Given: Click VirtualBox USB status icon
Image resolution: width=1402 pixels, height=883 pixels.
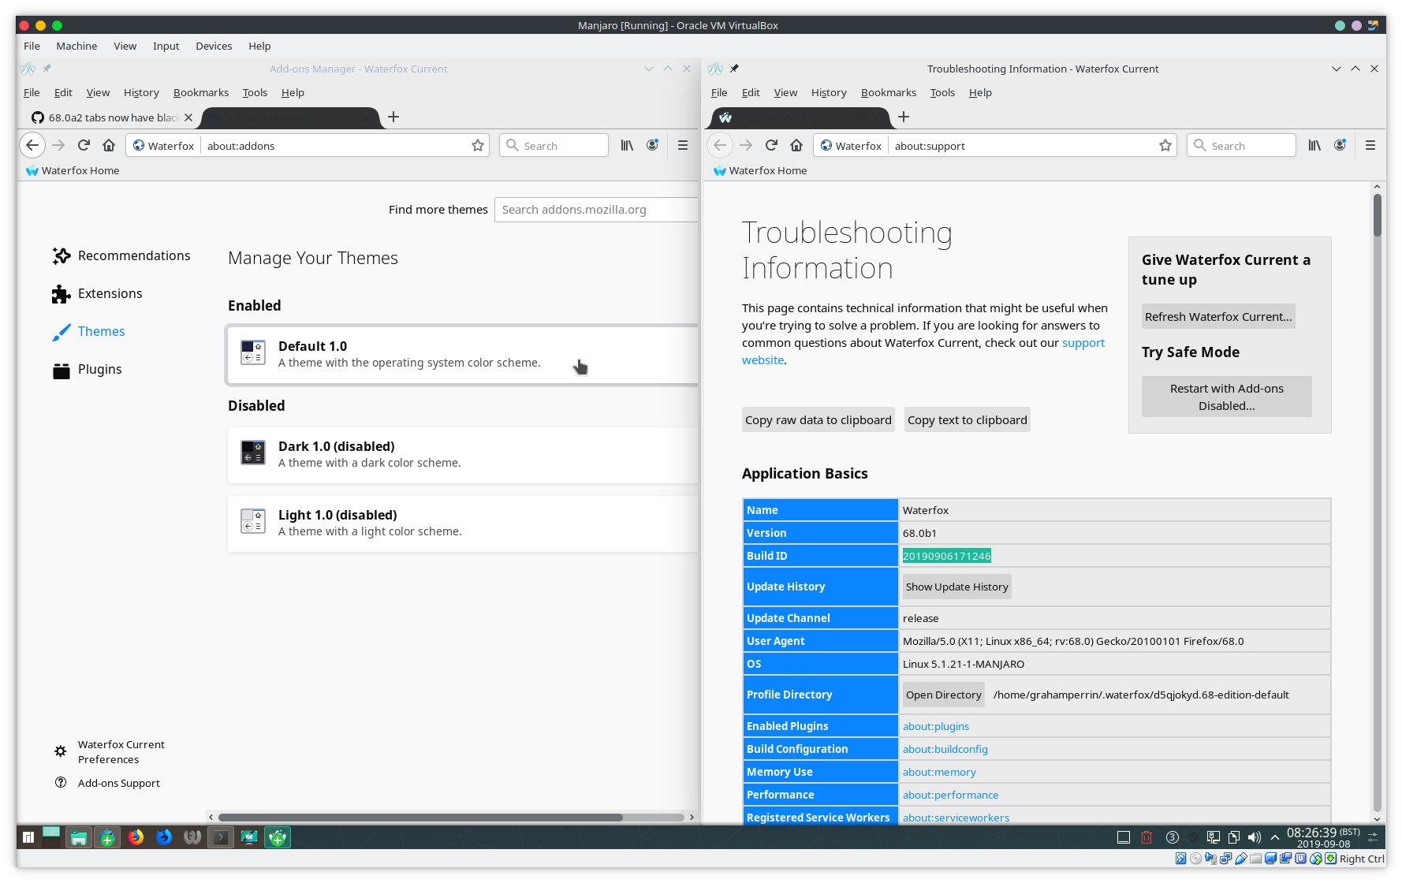Looking at the screenshot, I should coord(1241,859).
